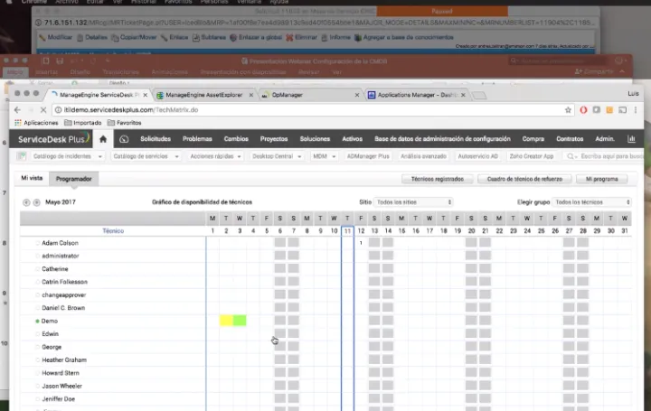651x411 pixels.
Task: Click the cast icon in Chrome toolbar
Action: tap(621, 109)
